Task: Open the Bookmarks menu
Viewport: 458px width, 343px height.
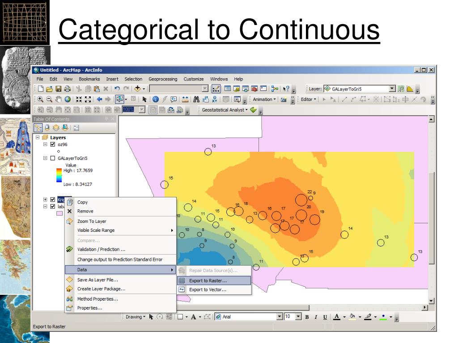Action: coord(89,79)
